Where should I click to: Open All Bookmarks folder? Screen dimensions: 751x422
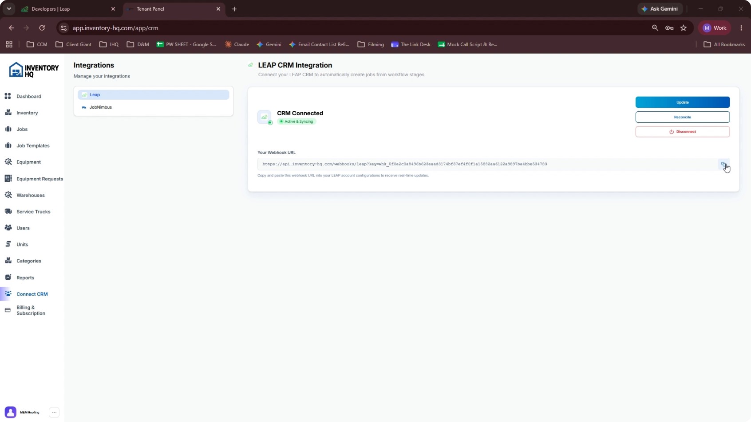[x=724, y=44]
